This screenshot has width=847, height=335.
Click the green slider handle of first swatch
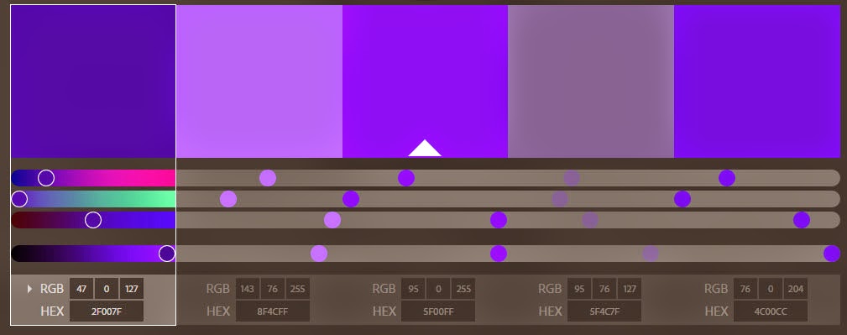(x=19, y=199)
